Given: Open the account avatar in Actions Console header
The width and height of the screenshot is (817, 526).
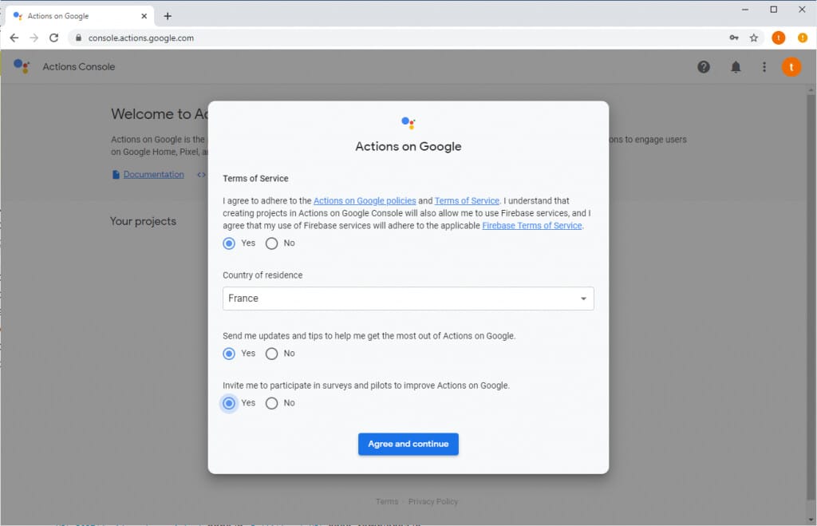Looking at the screenshot, I should point(791,67).
